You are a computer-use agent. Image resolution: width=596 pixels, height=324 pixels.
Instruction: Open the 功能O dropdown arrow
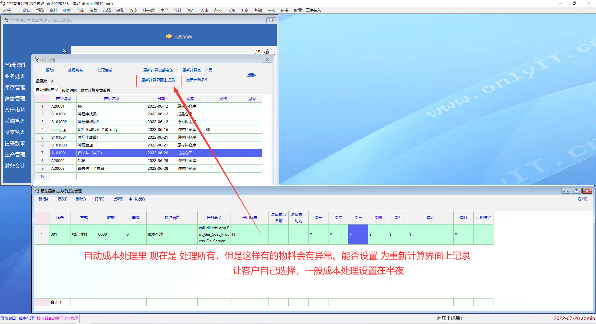click(131, 199)
